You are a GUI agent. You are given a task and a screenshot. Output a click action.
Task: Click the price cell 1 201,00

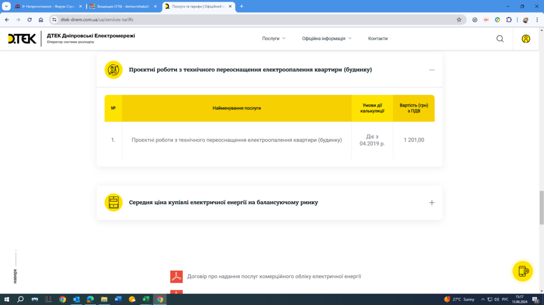coord(414,140)
